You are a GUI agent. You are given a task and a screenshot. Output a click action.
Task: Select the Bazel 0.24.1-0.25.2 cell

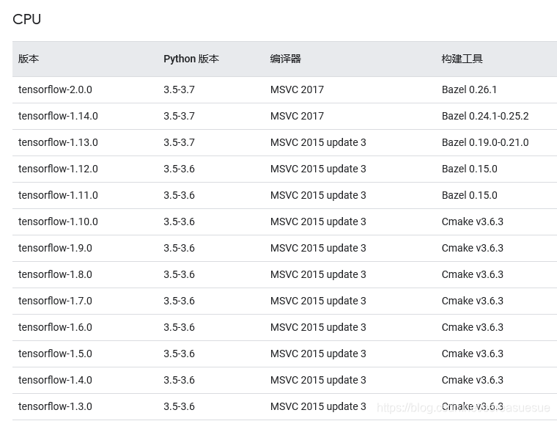click(485, 116)
